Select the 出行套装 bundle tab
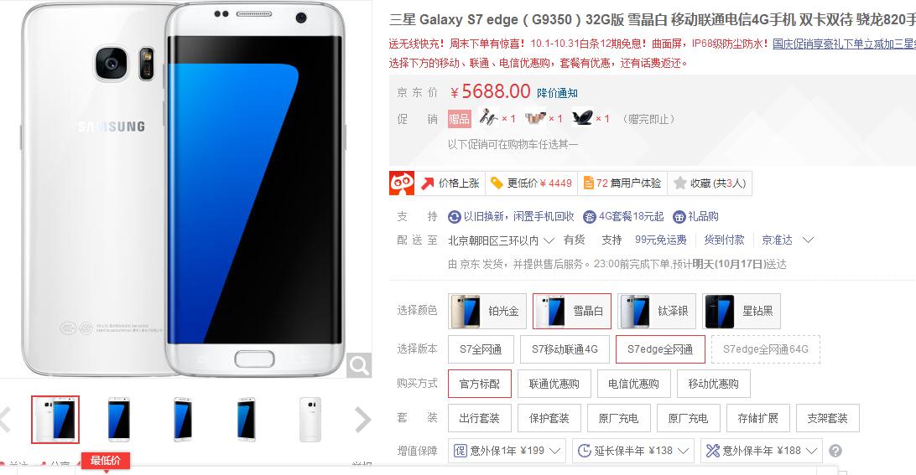This screenshot has height=475, width=916. click(480, 418)
